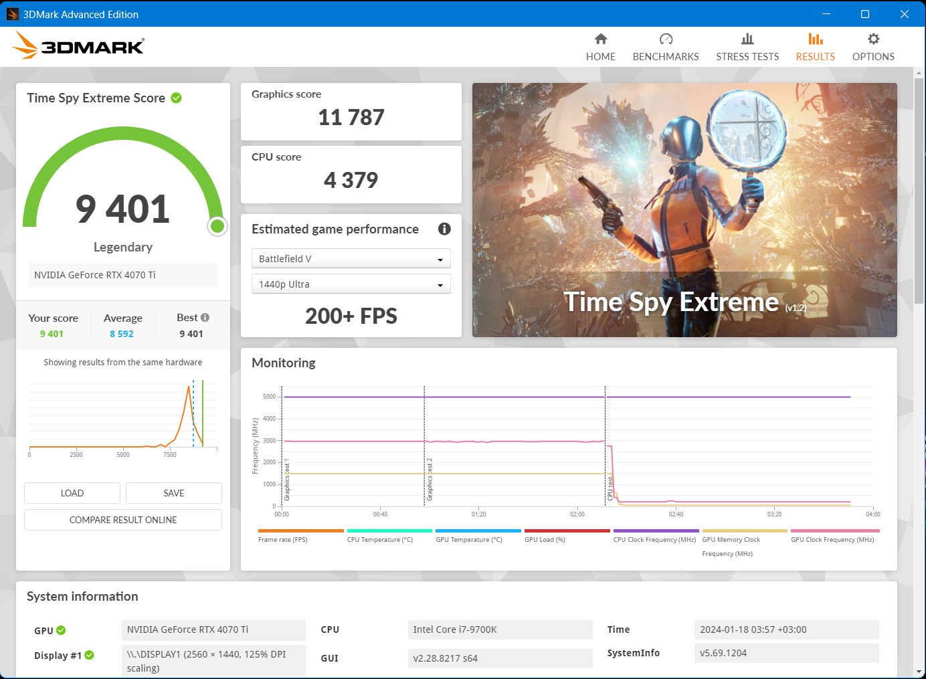
Task: Click the GUI version v2.28.8217 s64
Action: [500, 658]
